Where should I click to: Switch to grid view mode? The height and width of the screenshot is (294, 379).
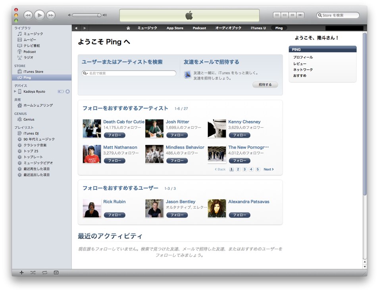pyautogui.click(x=292, y=15)
